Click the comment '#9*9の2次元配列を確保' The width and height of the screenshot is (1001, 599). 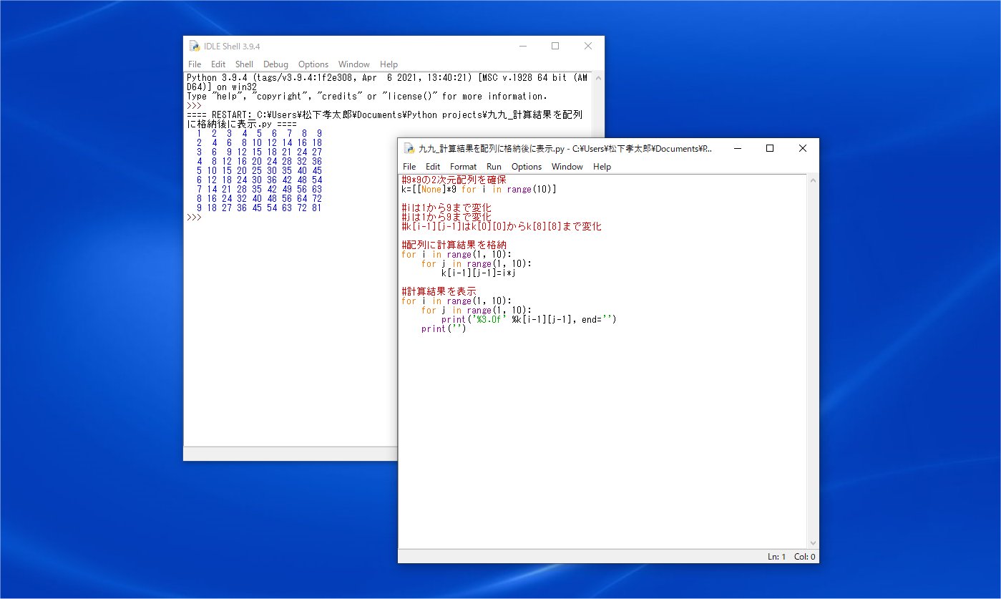(454, 180)
